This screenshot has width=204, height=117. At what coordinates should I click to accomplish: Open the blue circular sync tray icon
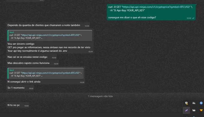[x=201, y=103]
